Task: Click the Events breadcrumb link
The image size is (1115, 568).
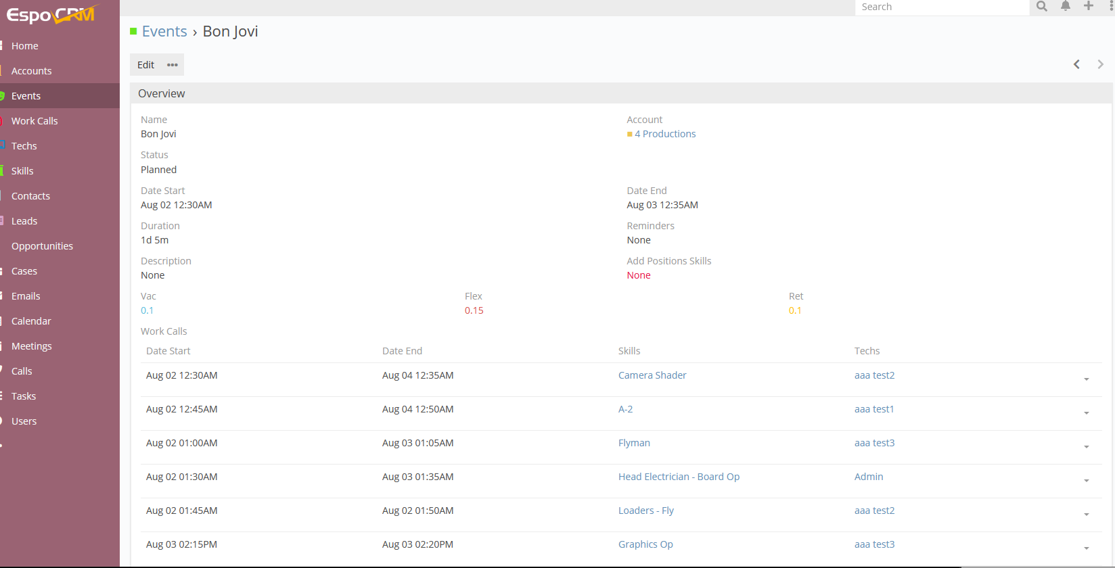Action: [x=164, y=32]
